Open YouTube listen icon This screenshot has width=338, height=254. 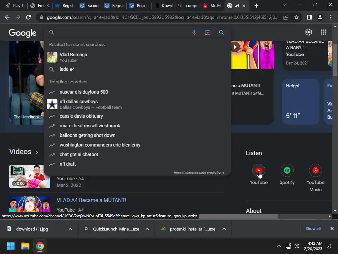click(x=259, y=170)
